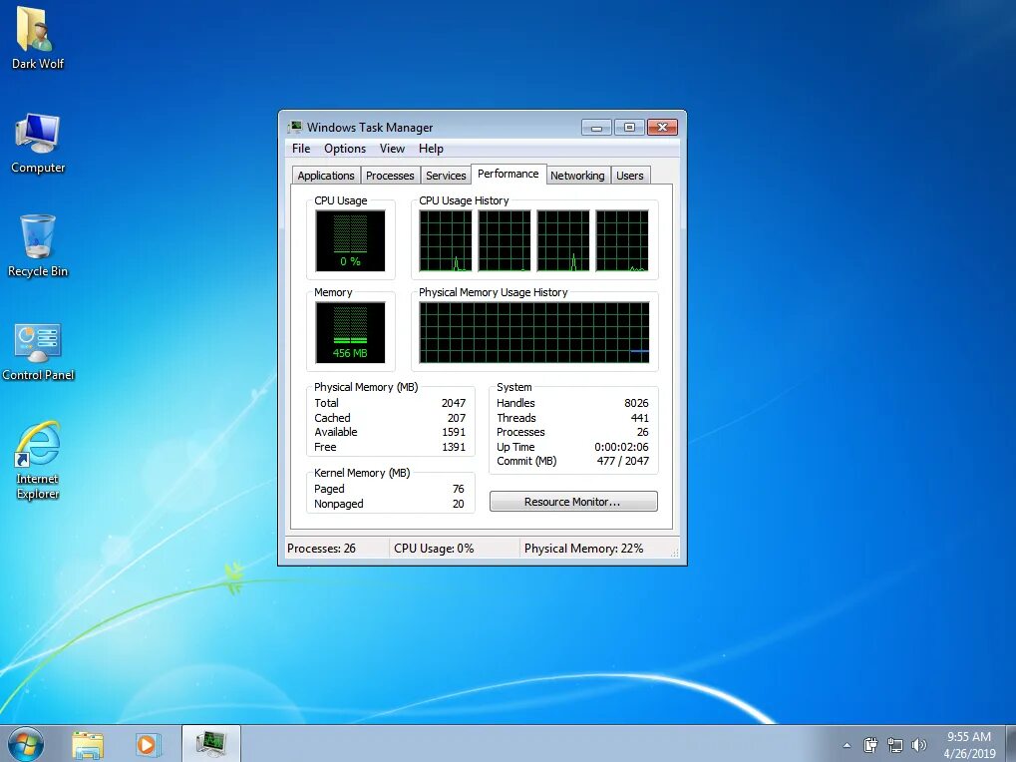Open the Dark Wolf folder icon

point(37,38)
